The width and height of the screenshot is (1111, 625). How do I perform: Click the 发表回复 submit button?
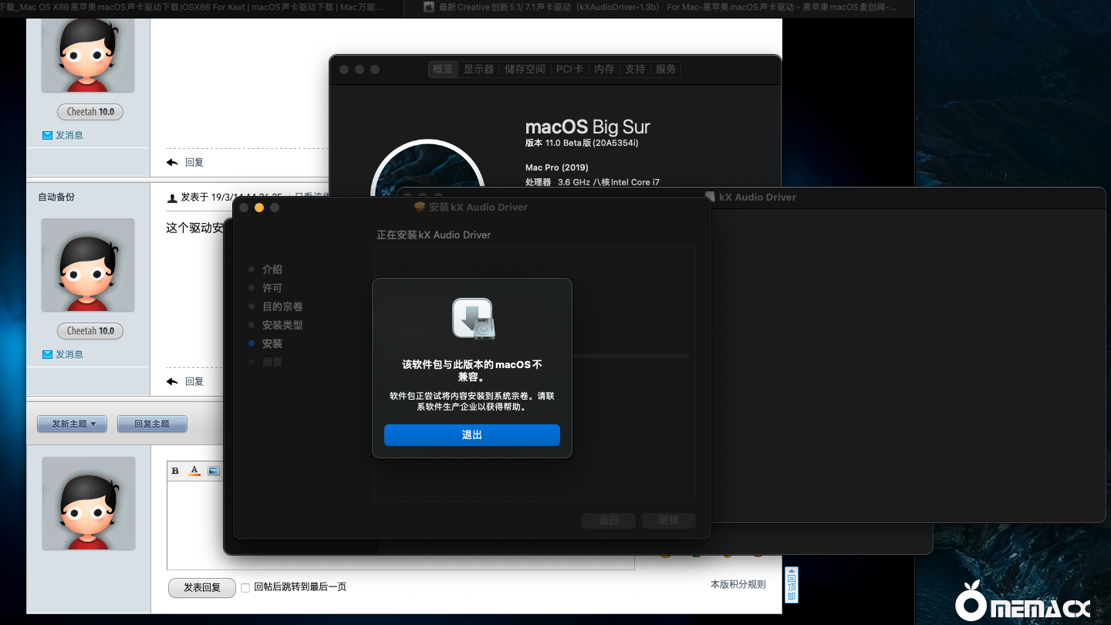click(201, 587)
